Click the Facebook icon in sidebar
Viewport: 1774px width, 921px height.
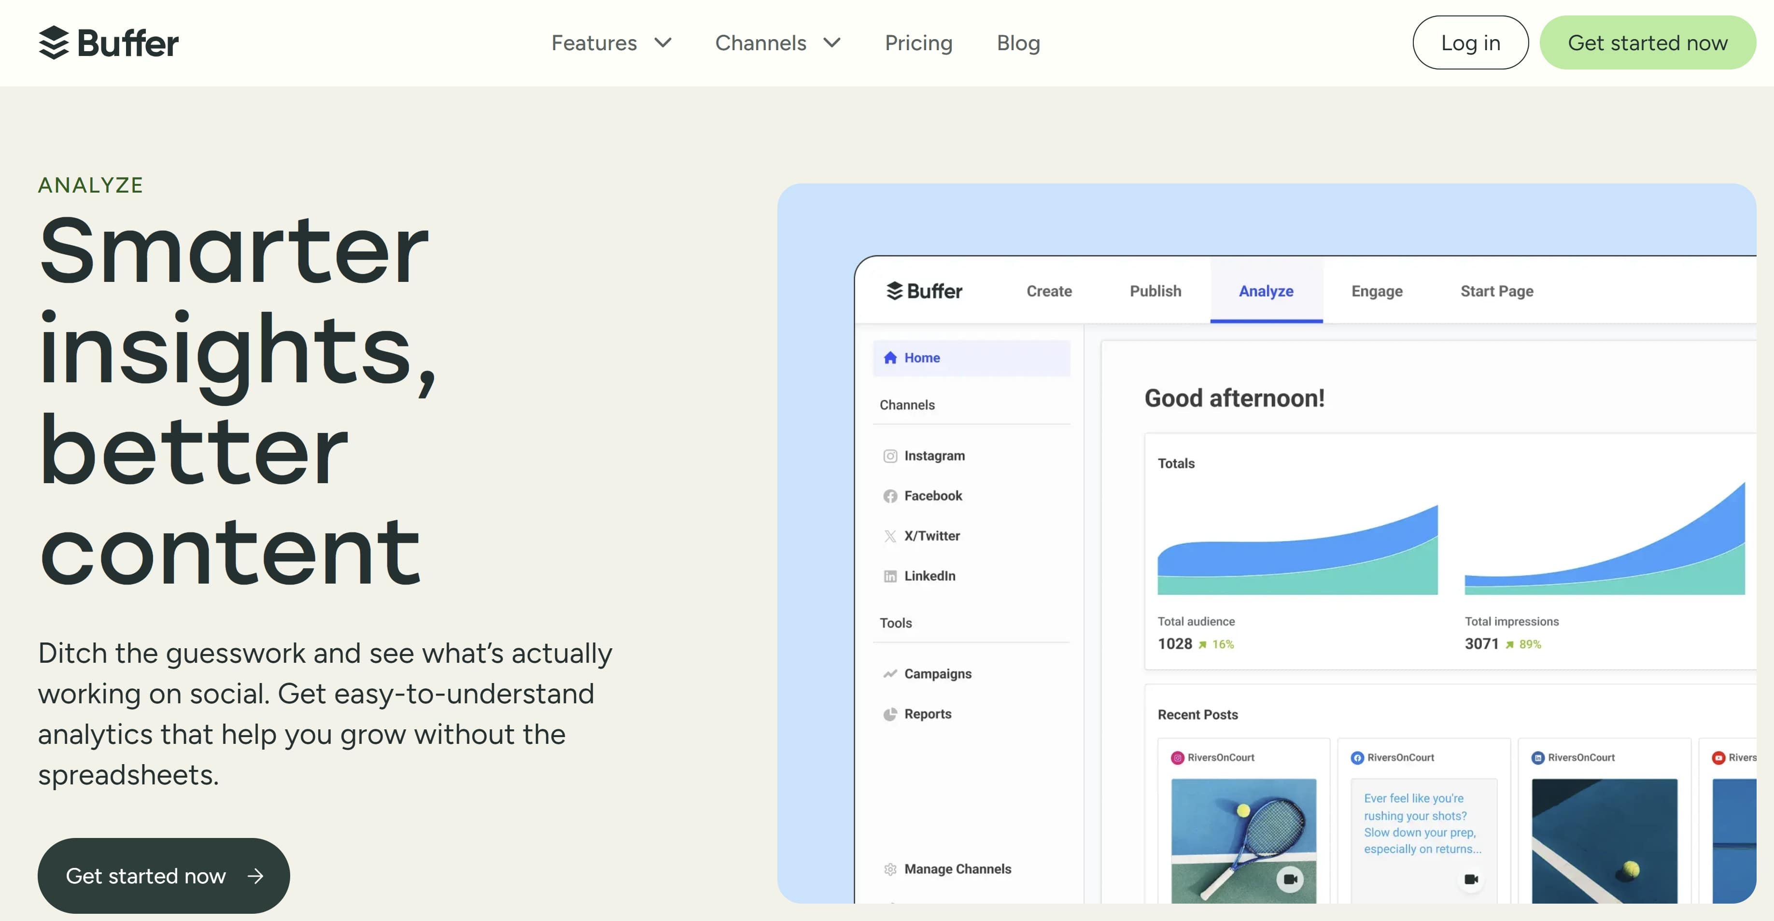pos(890,496)
